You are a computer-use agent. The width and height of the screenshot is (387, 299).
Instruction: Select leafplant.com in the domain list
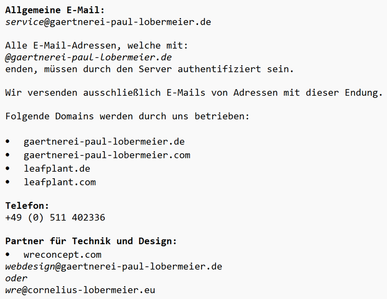[59, 182]
